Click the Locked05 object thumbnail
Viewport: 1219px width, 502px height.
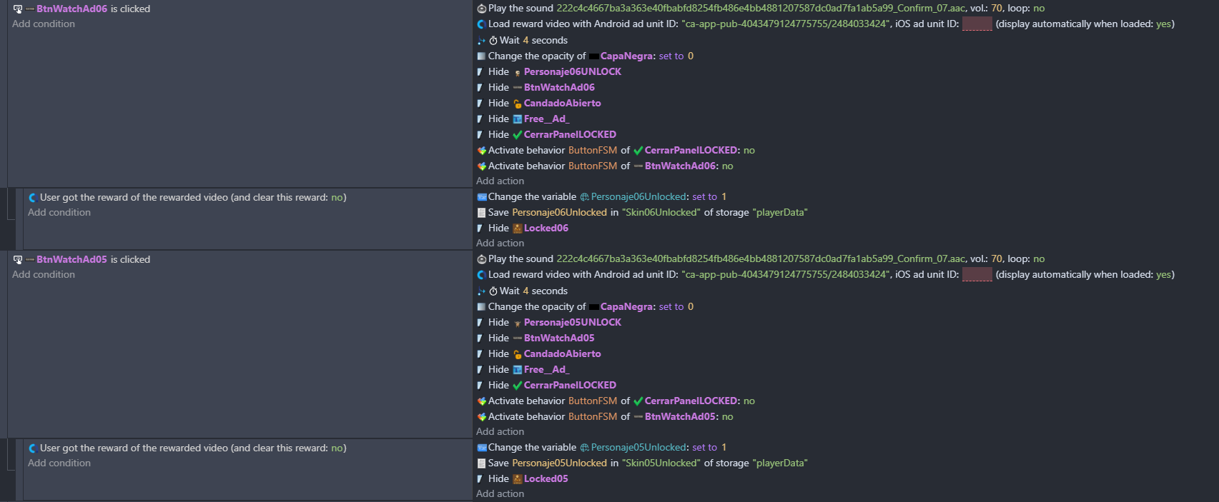pyautogui.click(x=518, y=479)
